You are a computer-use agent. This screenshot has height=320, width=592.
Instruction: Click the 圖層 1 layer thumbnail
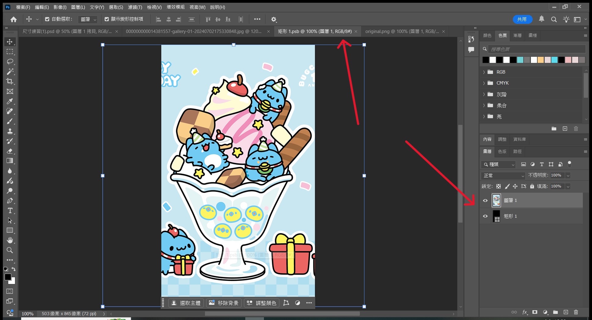tap(496, 201)
